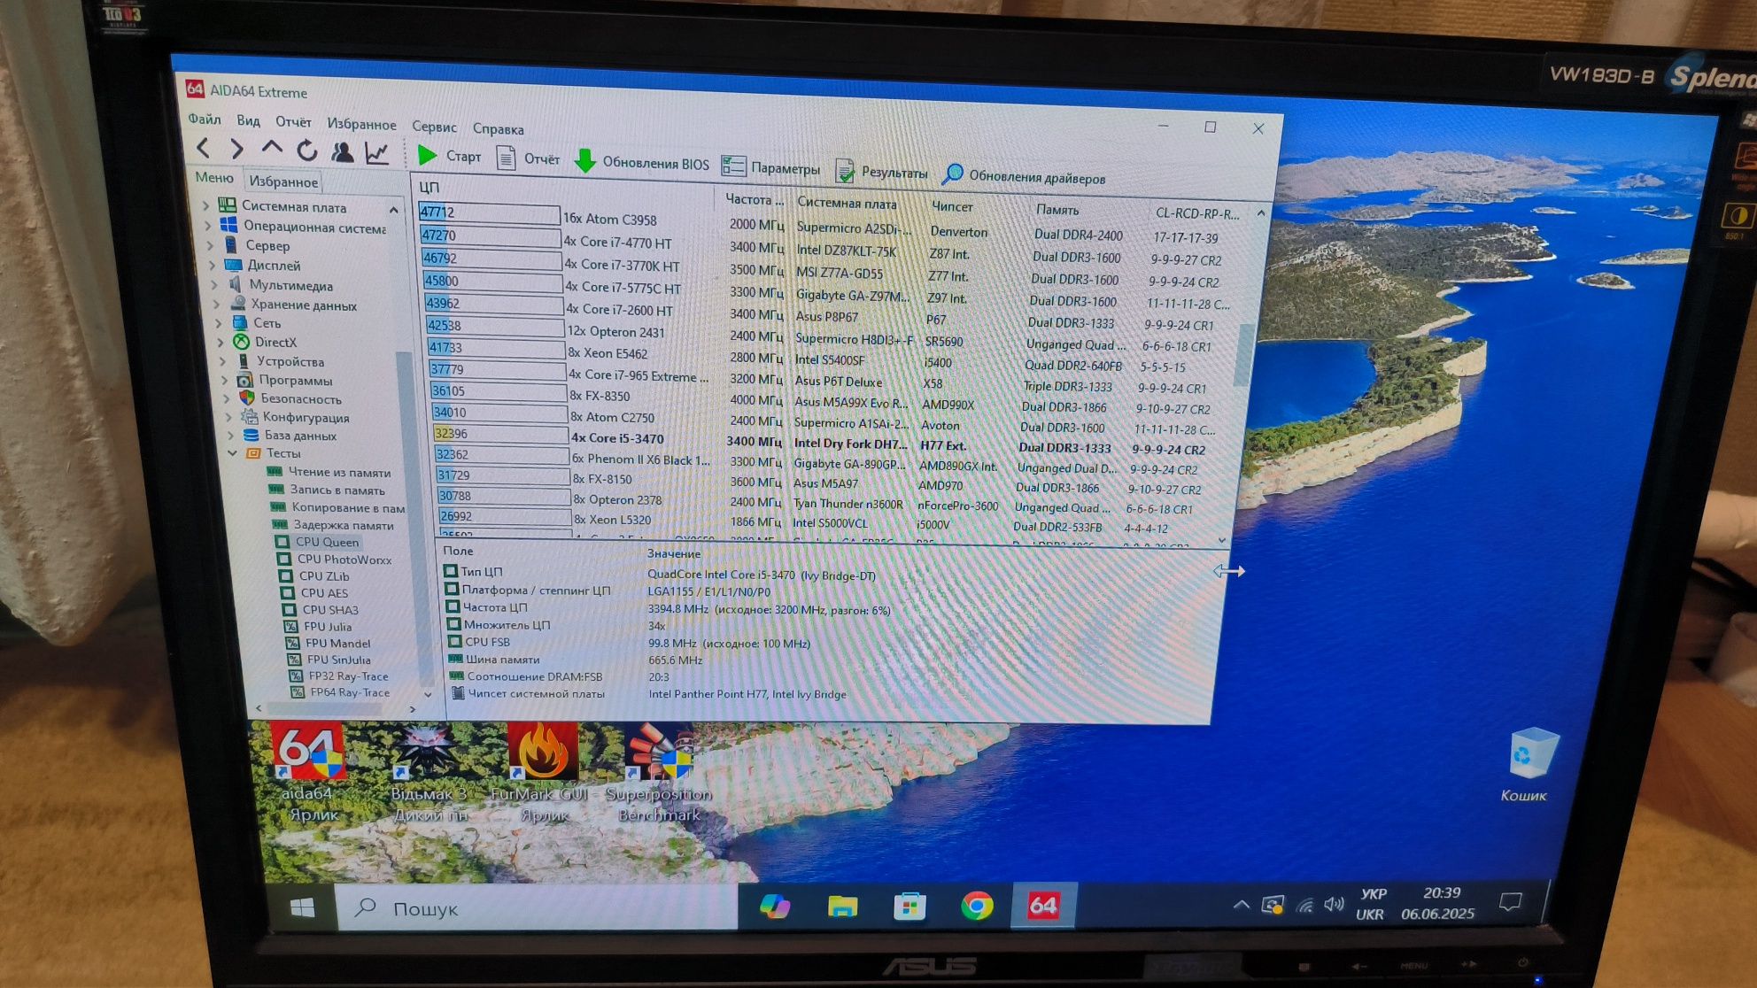This screenshot has height=988, width=1757.
Task: Open the Избранное menu in menu bar
Action: pyautogui.click(x=361, y=124)
